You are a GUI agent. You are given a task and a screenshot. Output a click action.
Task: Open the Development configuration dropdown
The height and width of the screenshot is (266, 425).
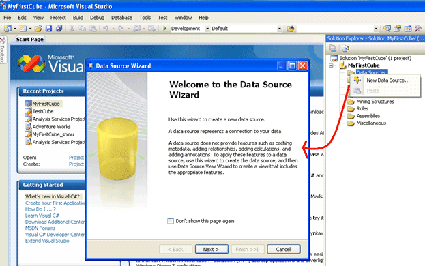(207, 29)
